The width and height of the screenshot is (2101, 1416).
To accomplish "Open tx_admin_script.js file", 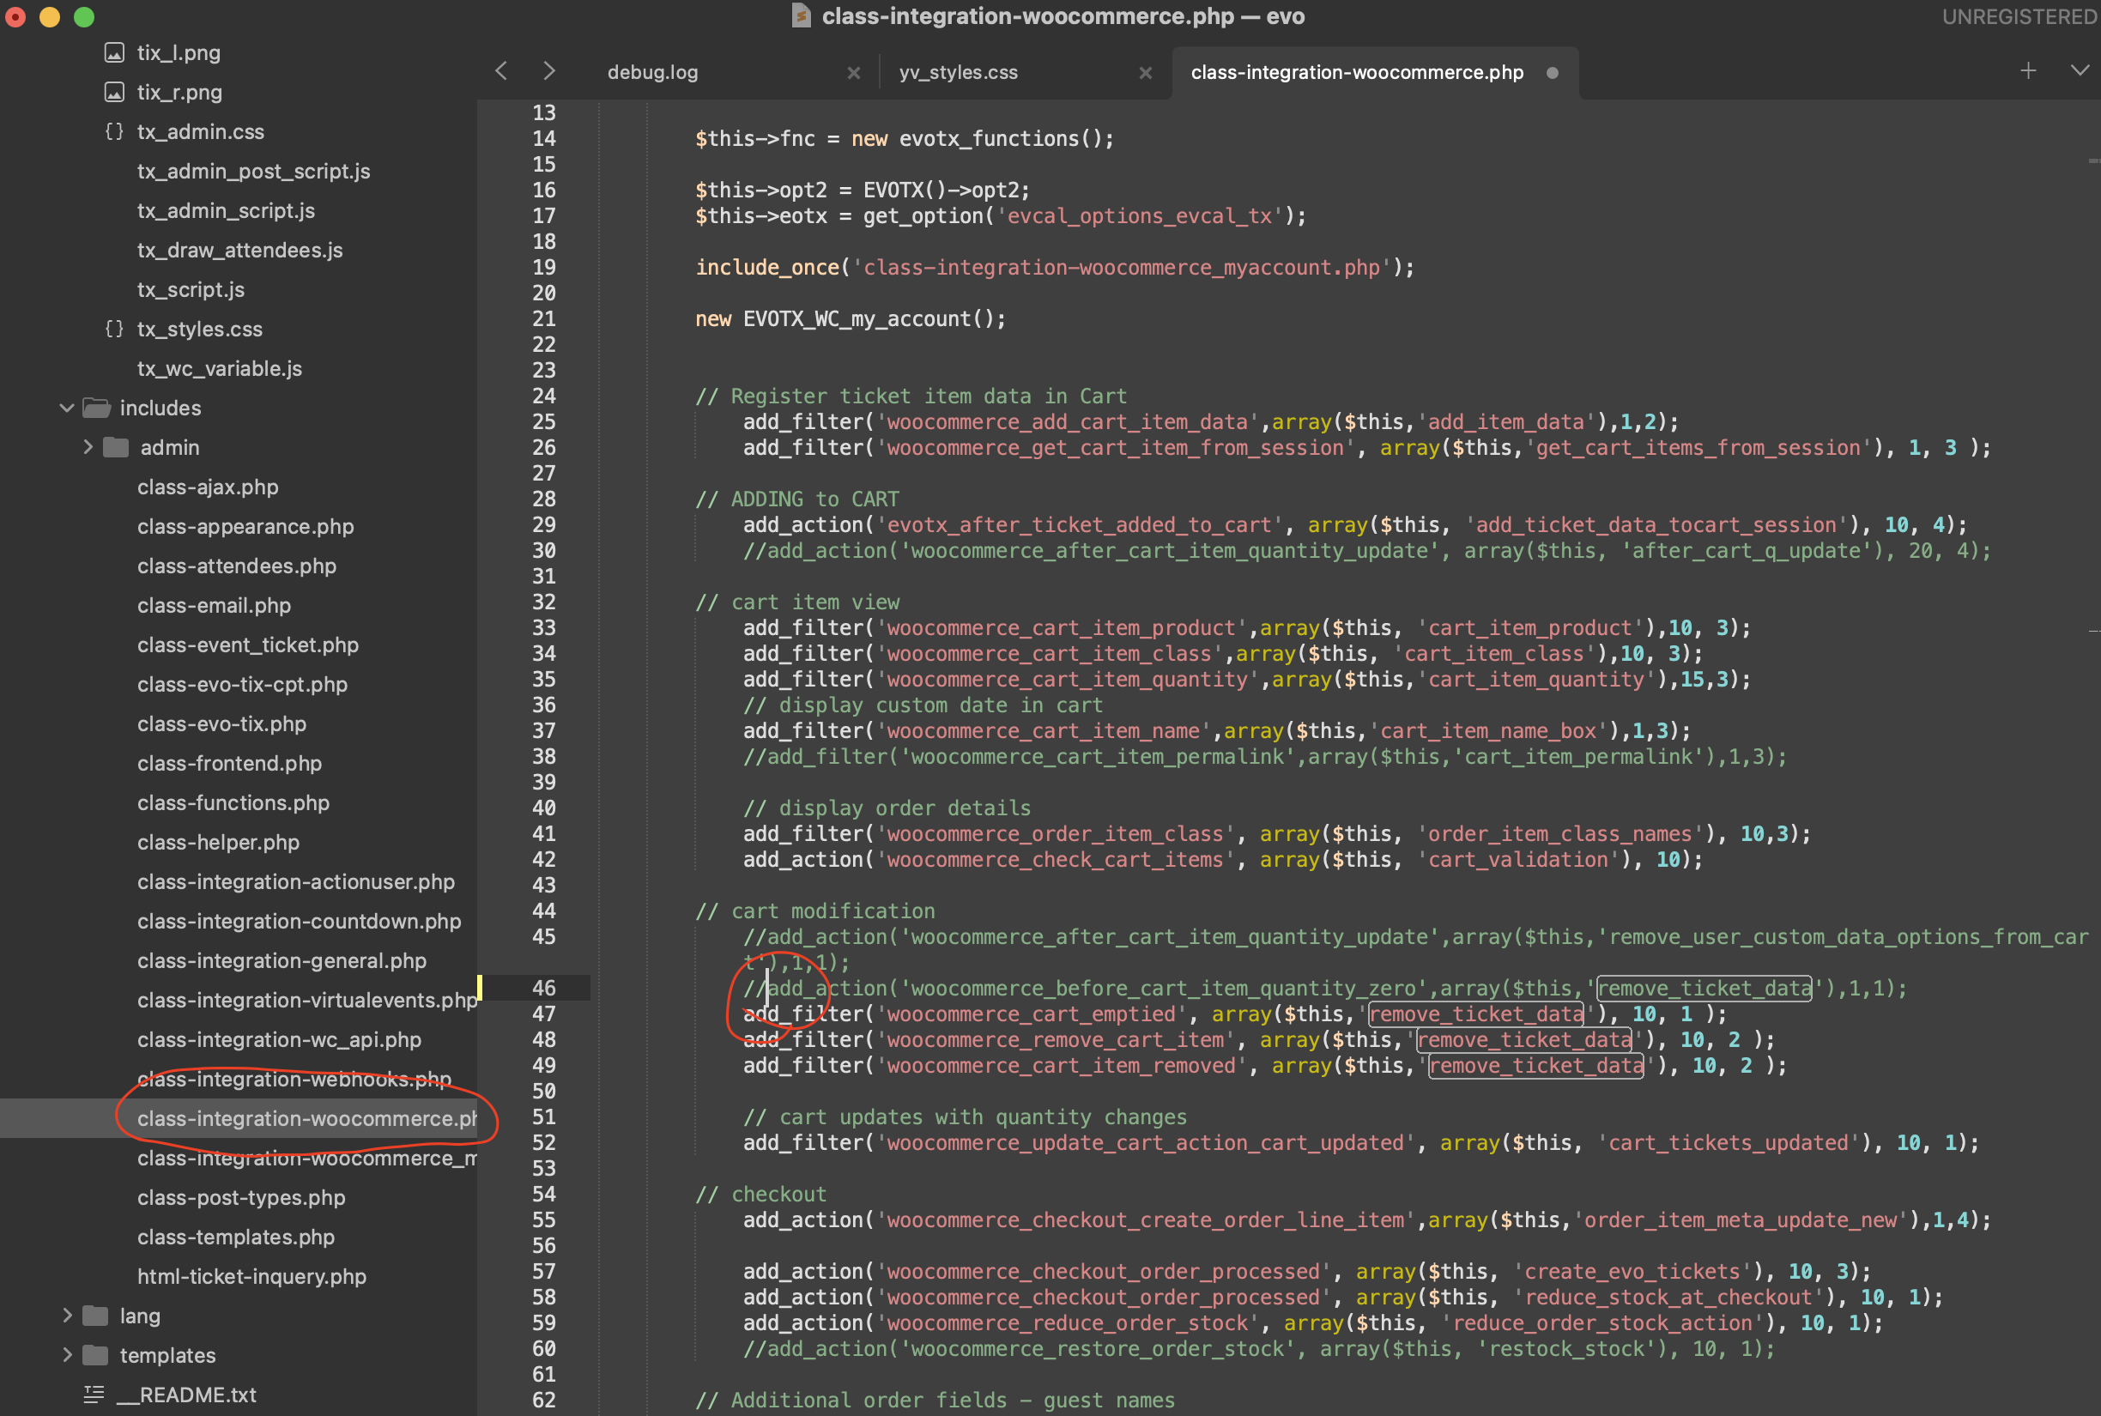I will coord(226,210).
